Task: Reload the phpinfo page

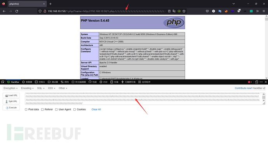Action: pos(17,11)
